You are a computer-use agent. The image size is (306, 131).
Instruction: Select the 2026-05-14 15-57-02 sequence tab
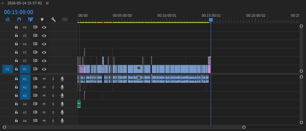(x=24, y=3)
